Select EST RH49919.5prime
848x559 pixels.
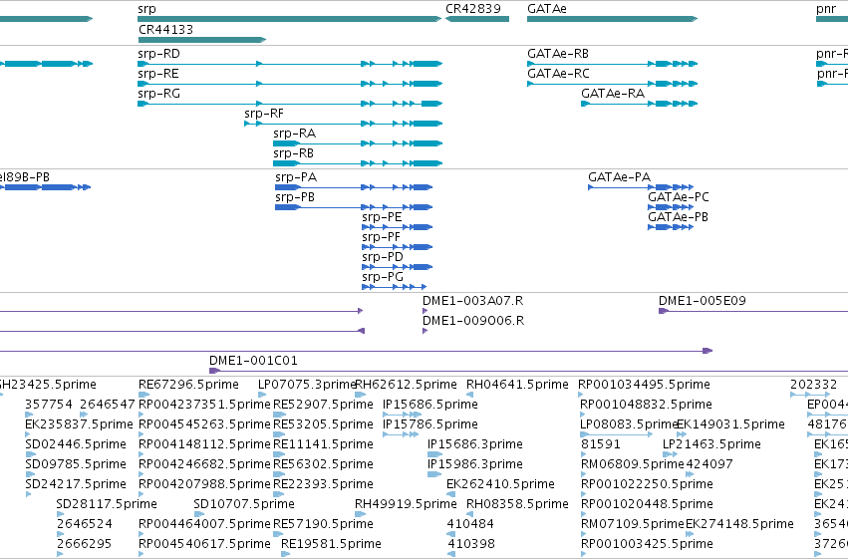tap(359, 514)
